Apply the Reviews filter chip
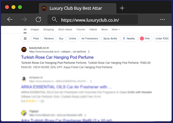 click(49, 39)
